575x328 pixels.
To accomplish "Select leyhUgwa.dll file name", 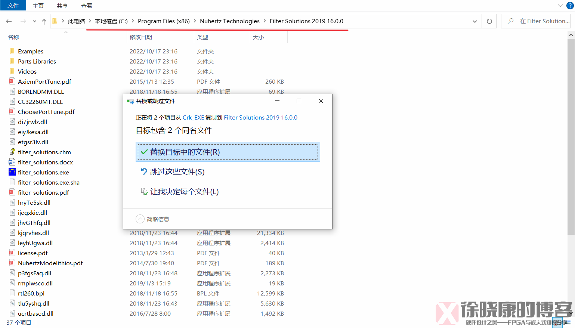I will click(x=35, y=243).
